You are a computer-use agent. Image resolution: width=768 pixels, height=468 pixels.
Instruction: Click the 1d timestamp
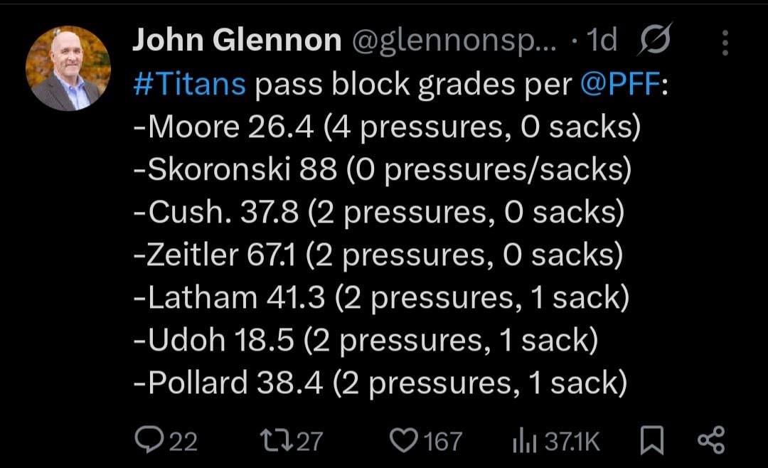click(600, 42)
